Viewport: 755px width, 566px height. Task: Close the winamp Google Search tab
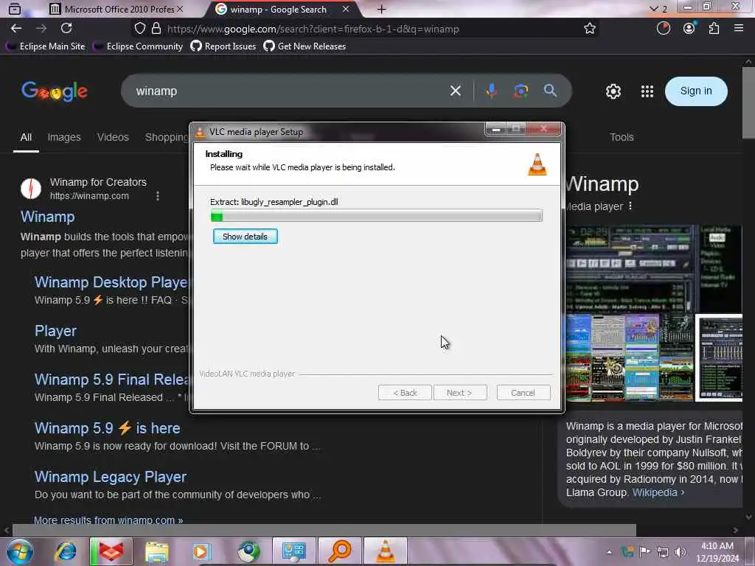point(346,9)
